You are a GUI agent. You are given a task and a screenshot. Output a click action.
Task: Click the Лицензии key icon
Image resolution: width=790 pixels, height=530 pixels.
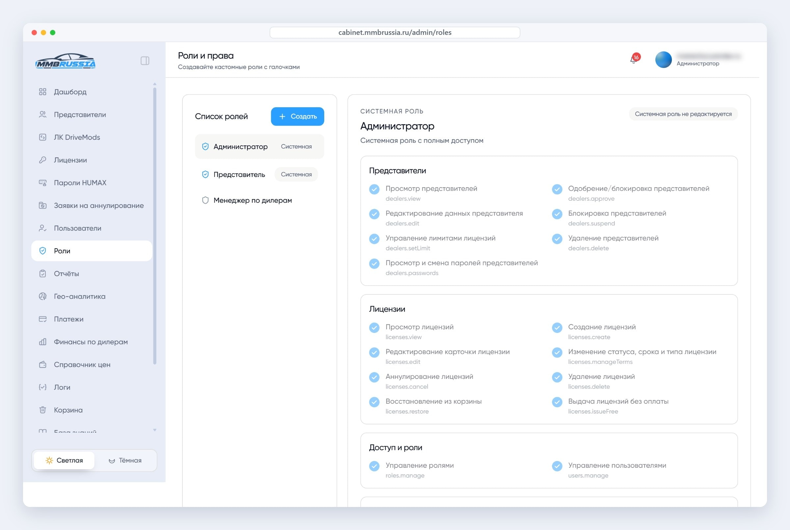(42, 160)
